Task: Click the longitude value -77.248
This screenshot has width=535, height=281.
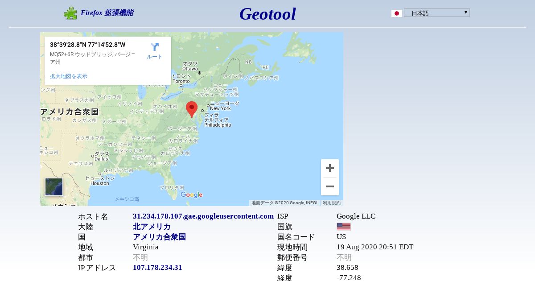Action: pos(349,278)
